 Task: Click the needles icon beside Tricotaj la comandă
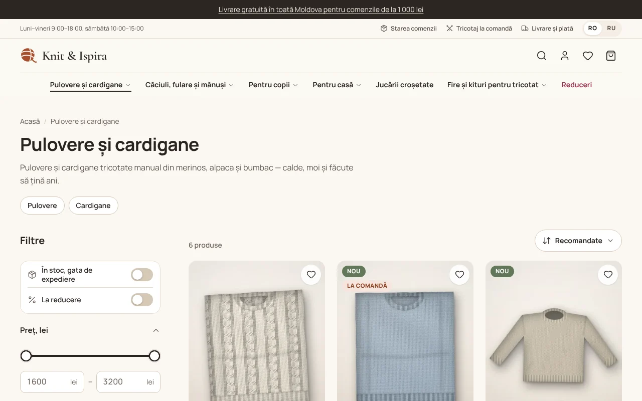pyautogui.click(x=449, y=29)
